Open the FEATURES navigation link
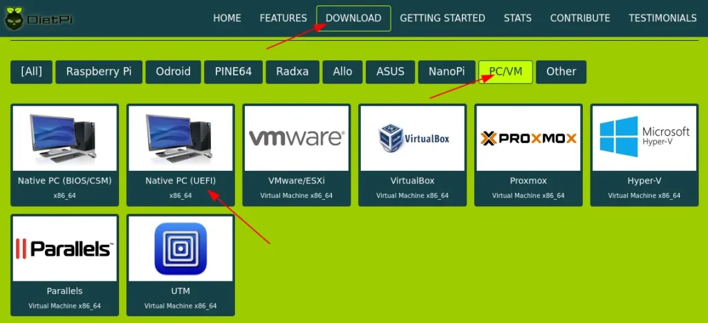 [283, 19]
